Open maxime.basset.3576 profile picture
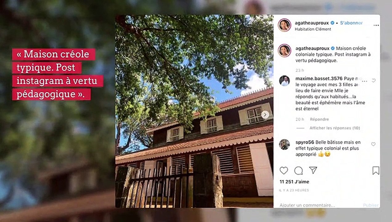The height and width of the screenshot is (222, 392). tap(284, 81)
